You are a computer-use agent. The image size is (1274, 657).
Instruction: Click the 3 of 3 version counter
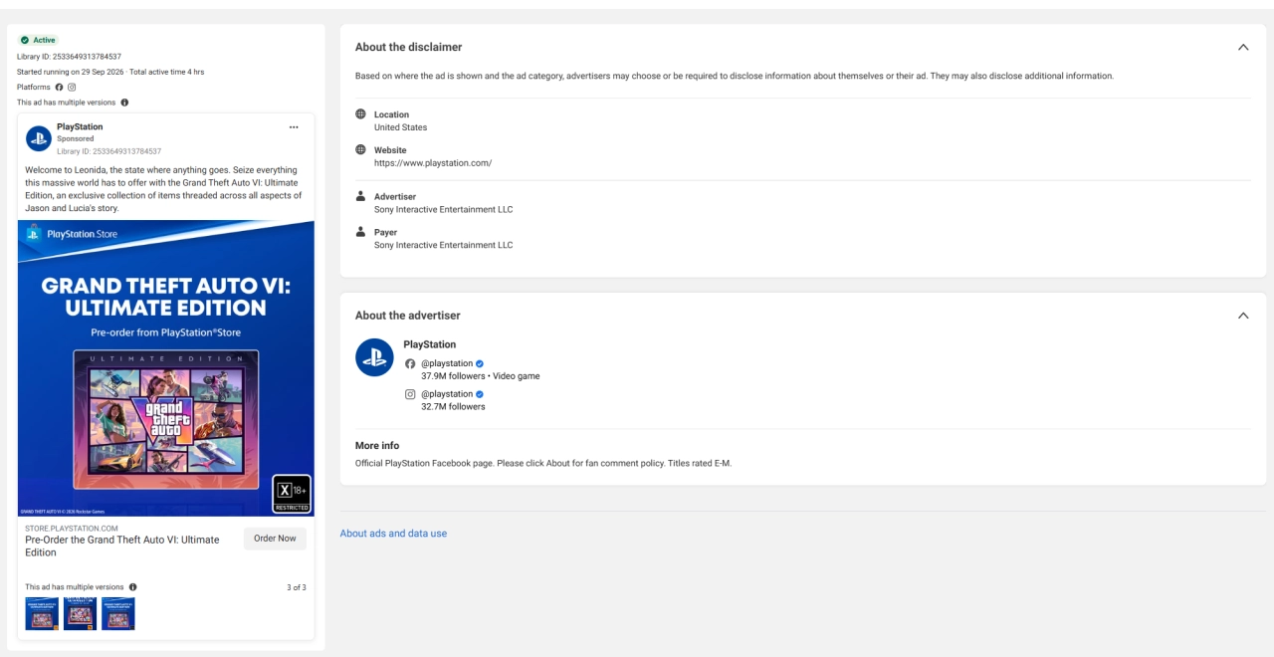297,587
